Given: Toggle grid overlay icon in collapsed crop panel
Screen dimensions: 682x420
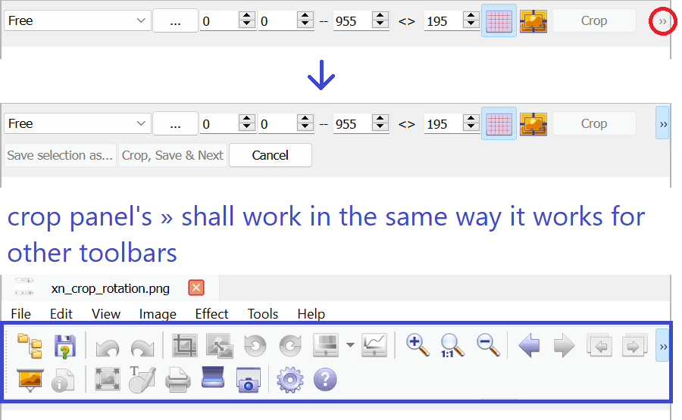Looking at the screenshot, I should 499,20.
